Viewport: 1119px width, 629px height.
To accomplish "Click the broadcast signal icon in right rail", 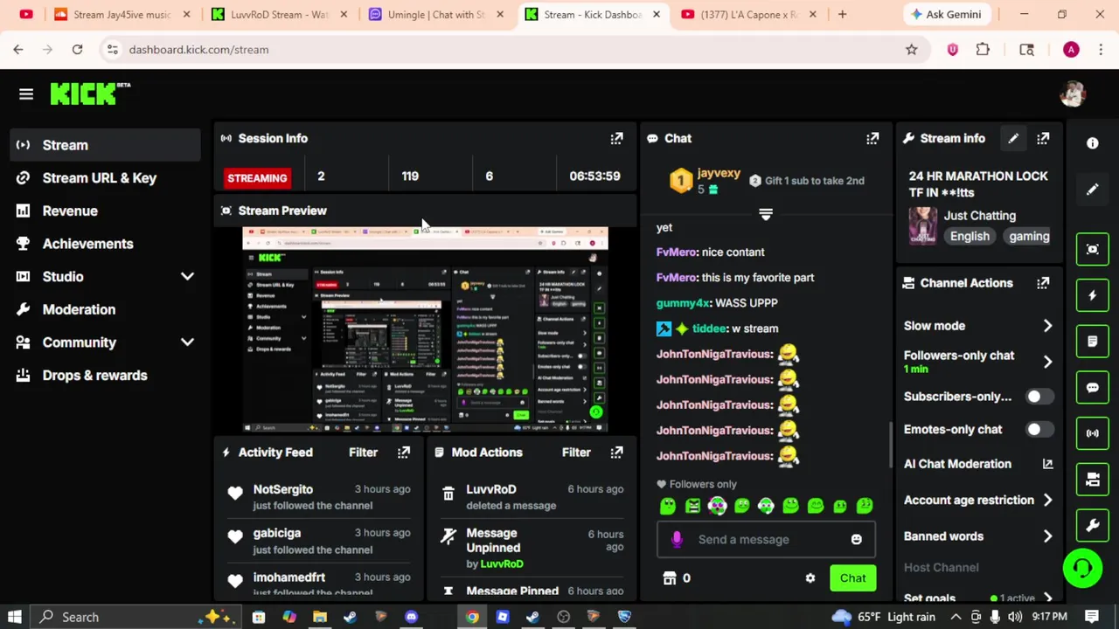I will coord(1093,433).
